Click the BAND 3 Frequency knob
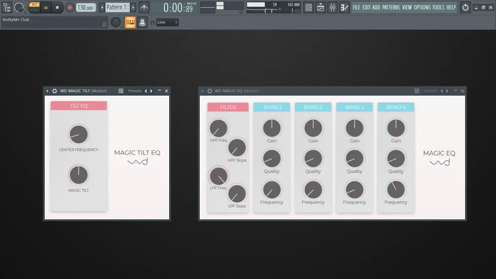This screenshot has width=496, height=279. (x=355, y=190)
